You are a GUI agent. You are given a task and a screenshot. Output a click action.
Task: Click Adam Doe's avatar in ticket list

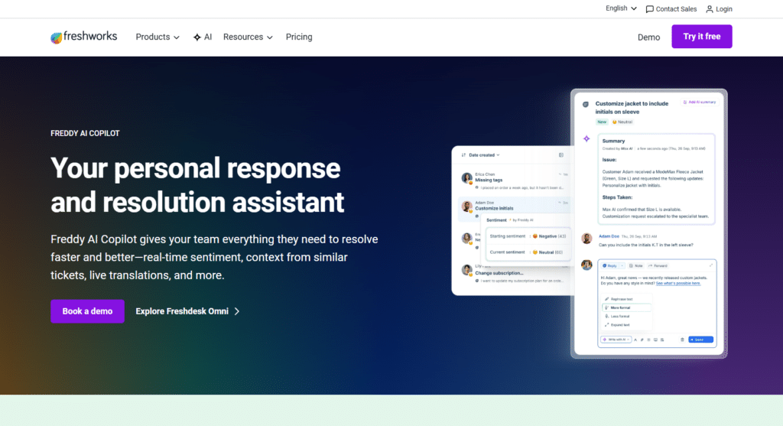(x=467, y=206)
